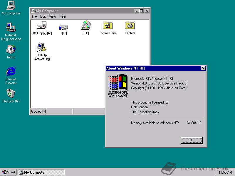Click the Microsoft Windows NT logo image
The image size is (235, 176).
[118, 86]
